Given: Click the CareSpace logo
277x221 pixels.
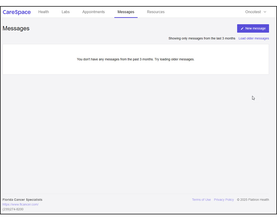Looking at the screenshot, I should tap(16, 12).
